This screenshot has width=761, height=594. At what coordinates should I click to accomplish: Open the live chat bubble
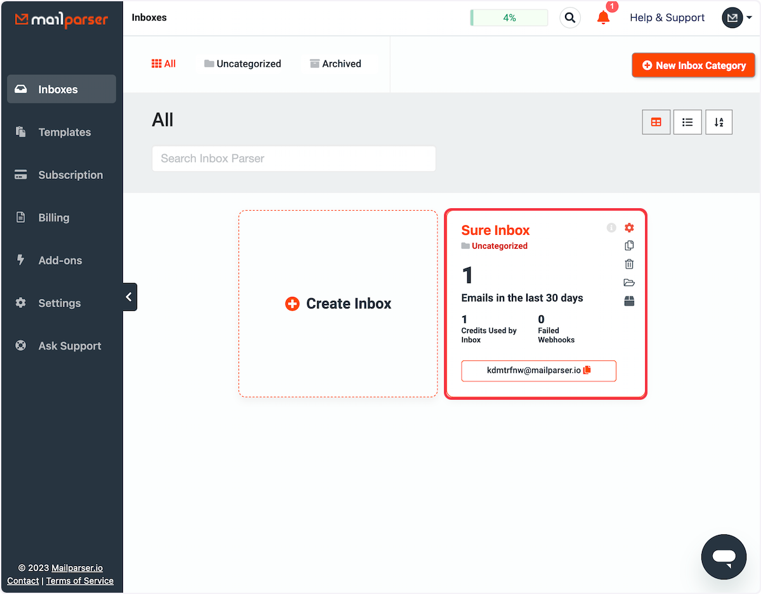click(x=724, y=557)
